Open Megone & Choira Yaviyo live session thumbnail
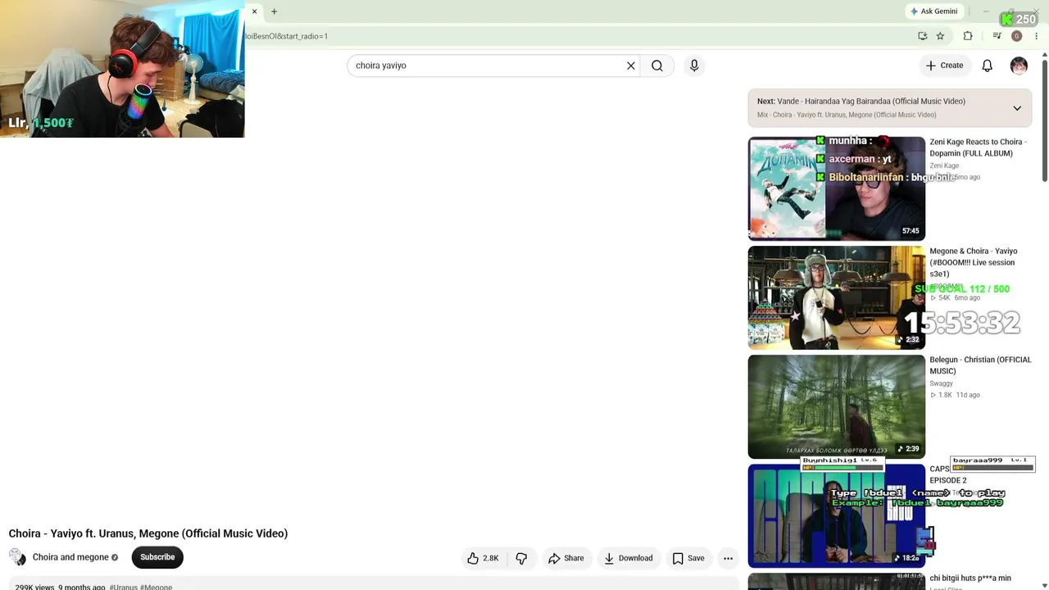1049x590 pixels. click(837, 297)
